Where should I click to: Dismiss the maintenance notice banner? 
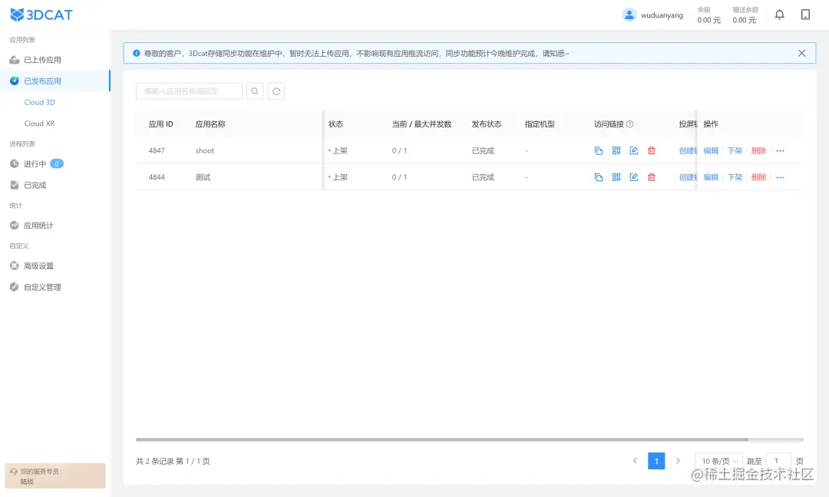pyautogui.click(x=801, y=53)
